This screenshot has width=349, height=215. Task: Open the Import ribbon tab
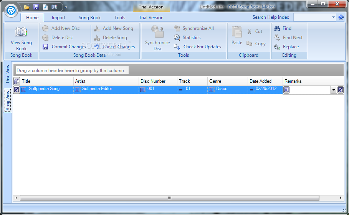58,18
